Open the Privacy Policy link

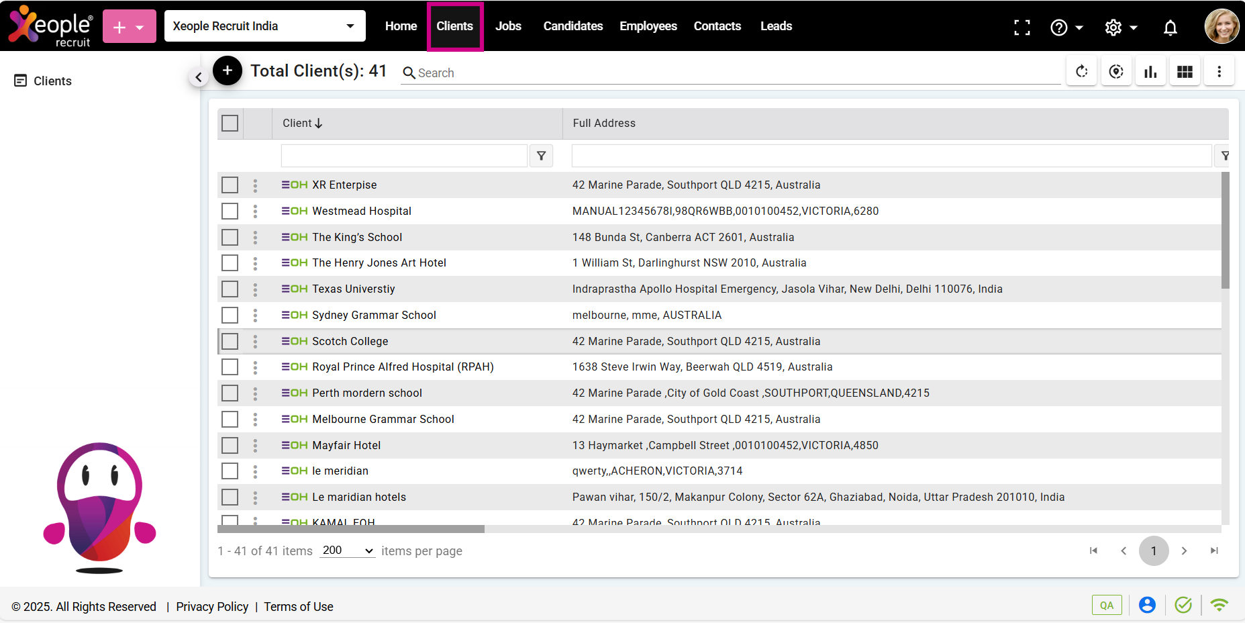coord(212,607)
